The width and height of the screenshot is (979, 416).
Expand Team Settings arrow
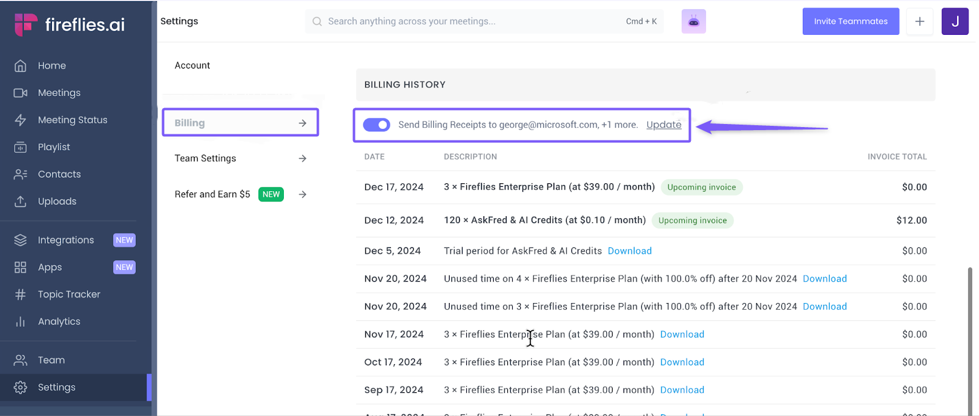(302, 158)
